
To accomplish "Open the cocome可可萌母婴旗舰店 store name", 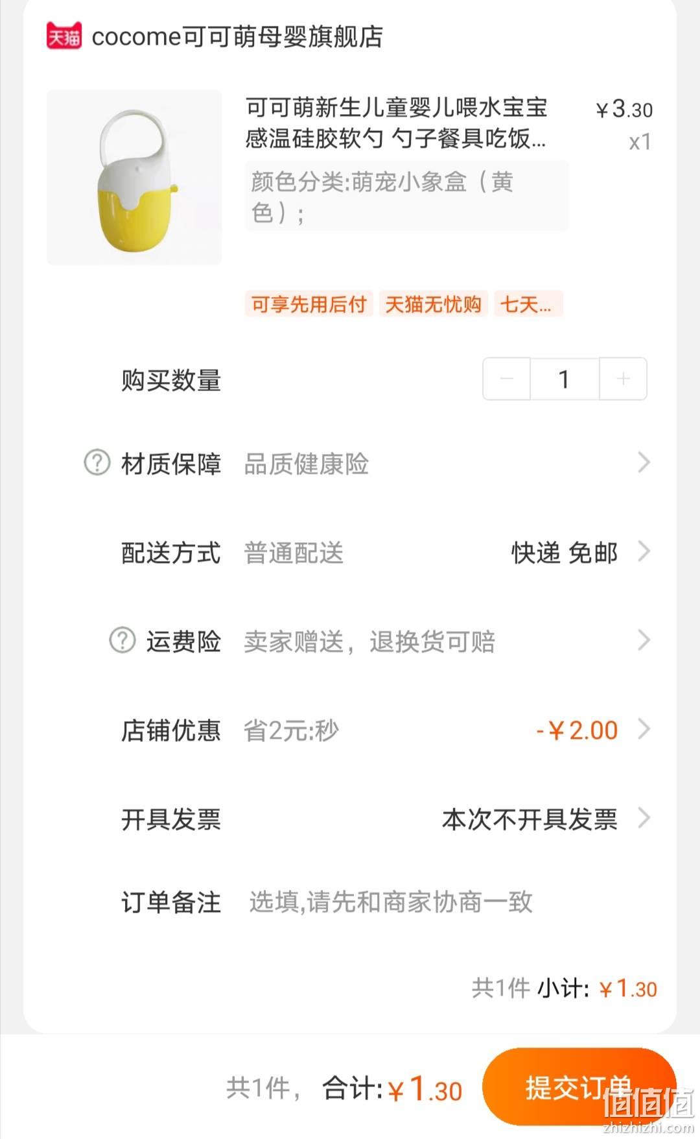I will point(237,37).
